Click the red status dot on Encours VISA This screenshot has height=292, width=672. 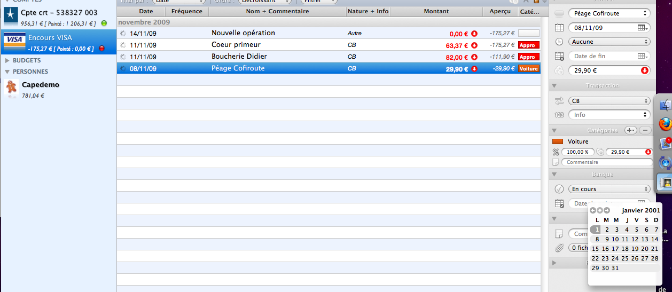coord(101,49)
